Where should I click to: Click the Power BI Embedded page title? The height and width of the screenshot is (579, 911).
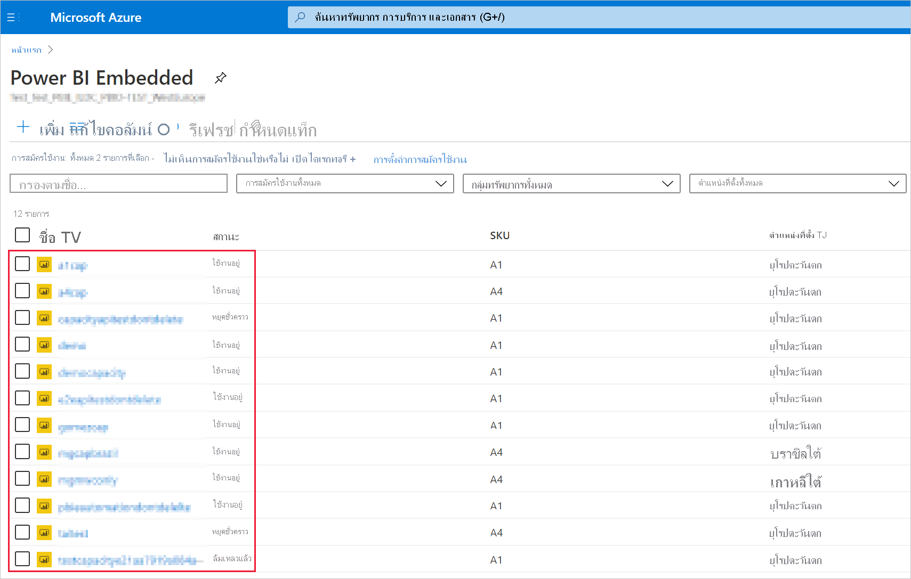[102, 78]
